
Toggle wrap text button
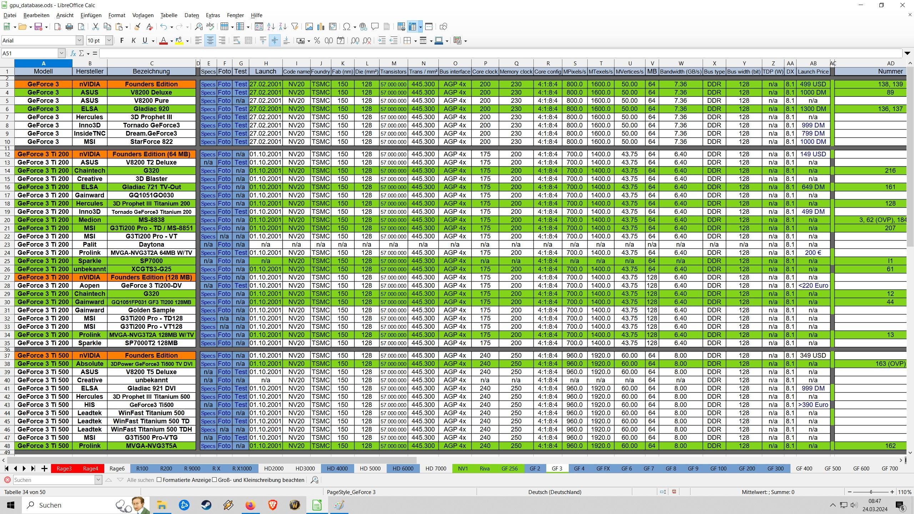click(x=237, y=41)
